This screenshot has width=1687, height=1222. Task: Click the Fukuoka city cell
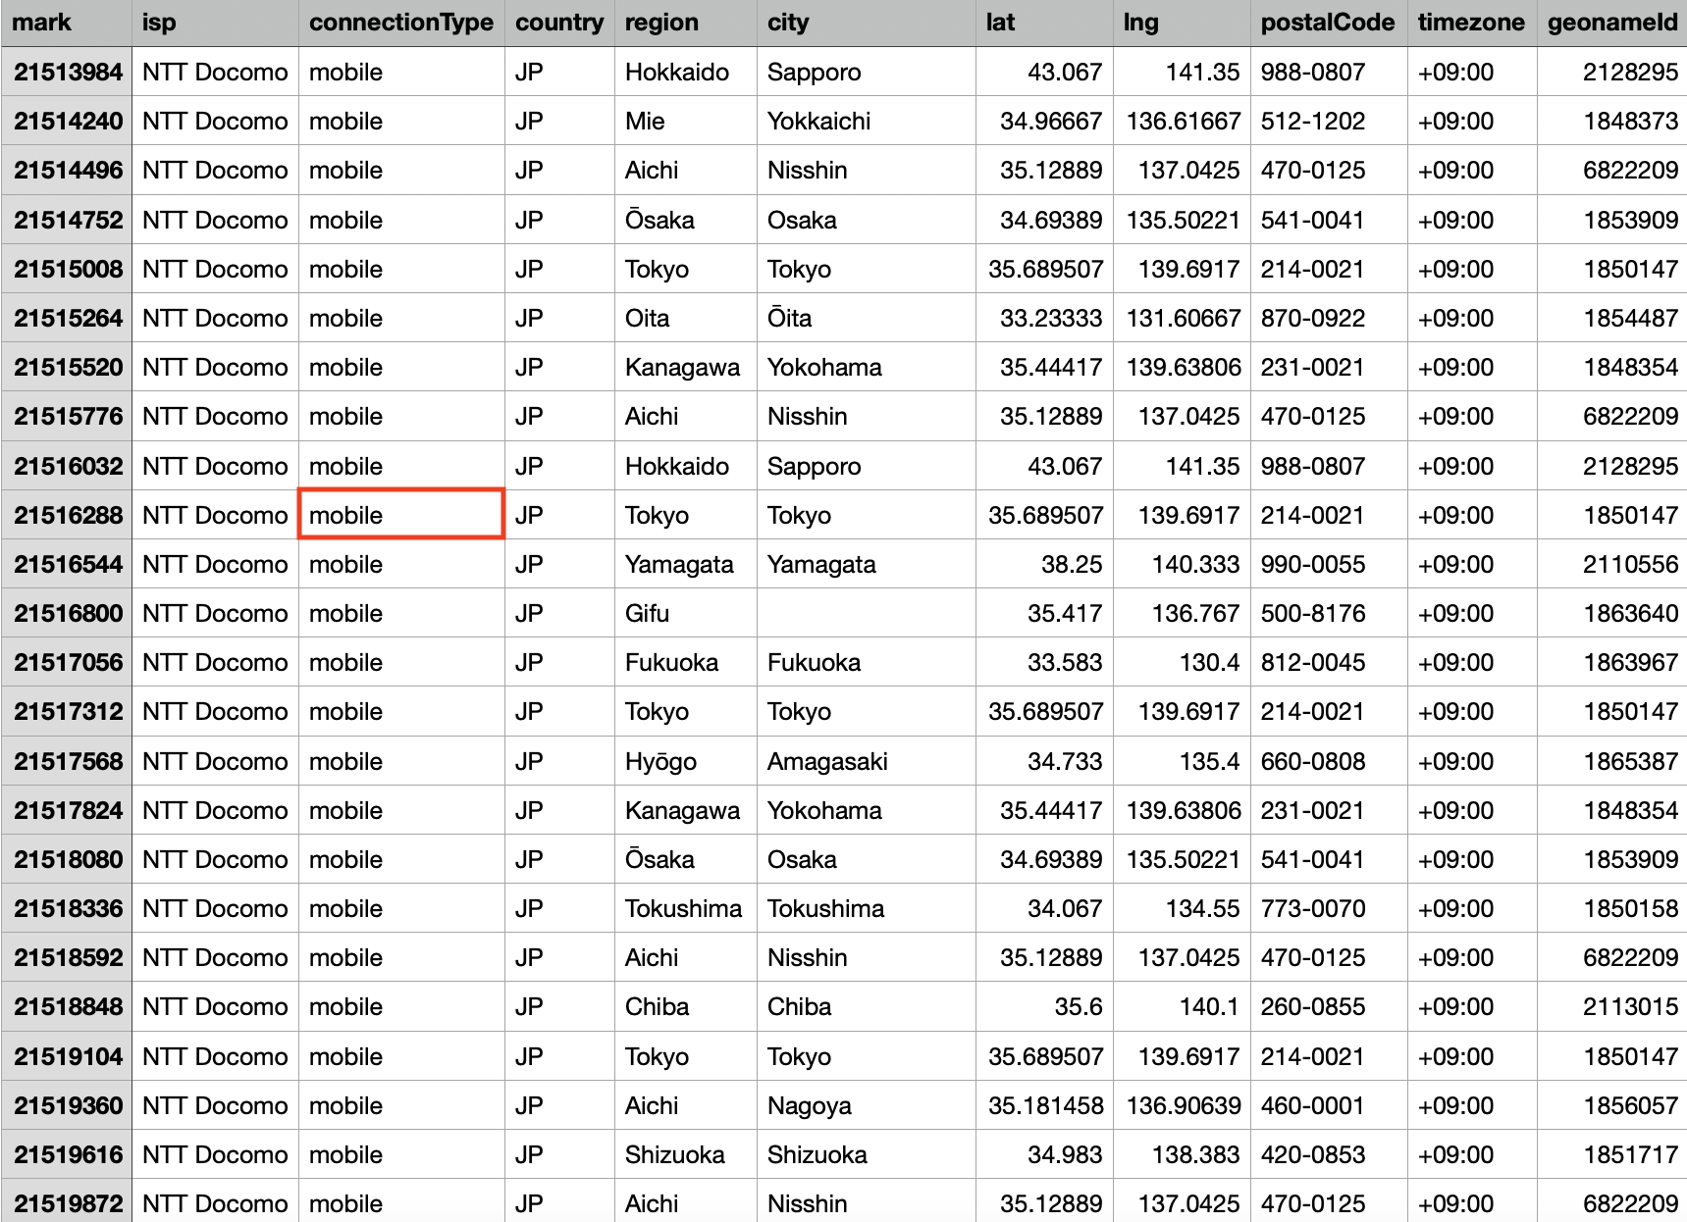pos(867,662)
